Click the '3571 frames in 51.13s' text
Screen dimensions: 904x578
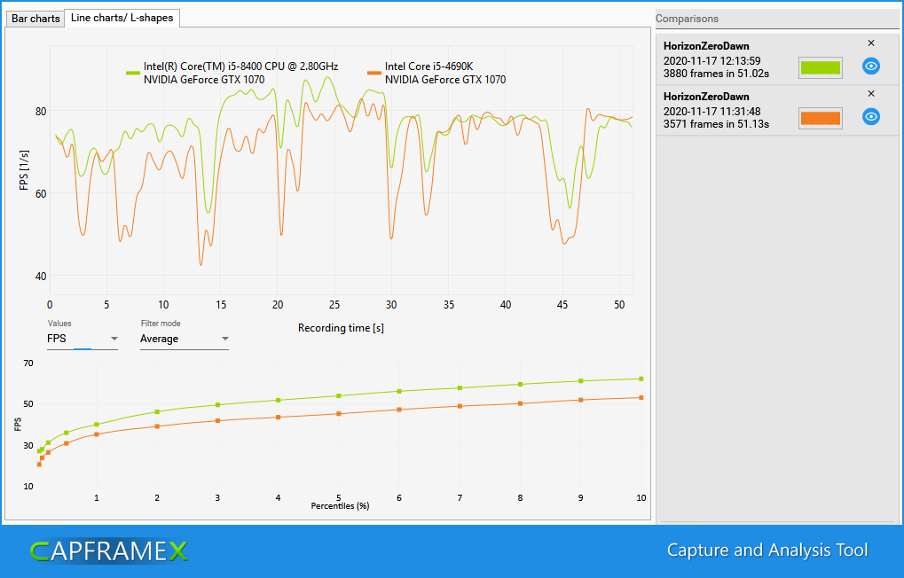click(x=716, y=124)
